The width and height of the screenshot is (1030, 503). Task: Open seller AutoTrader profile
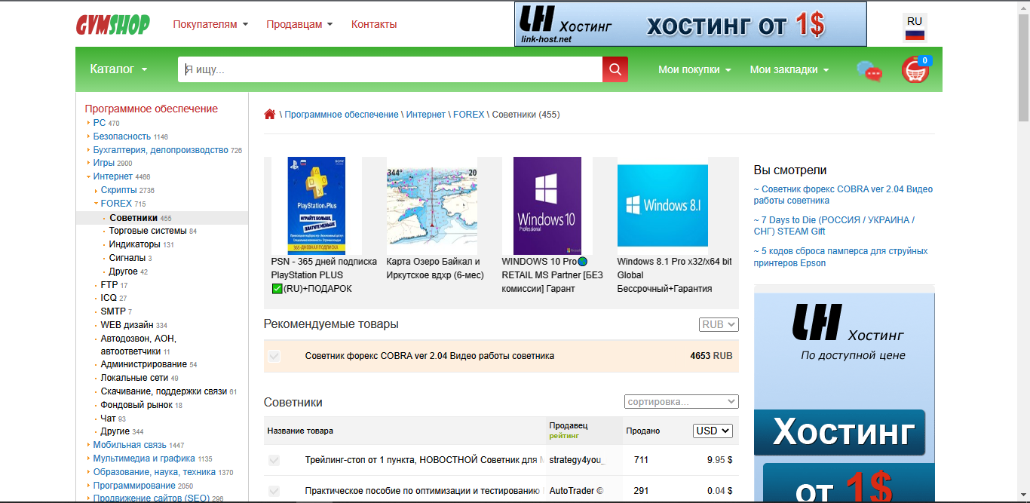(x=577, y=491)
